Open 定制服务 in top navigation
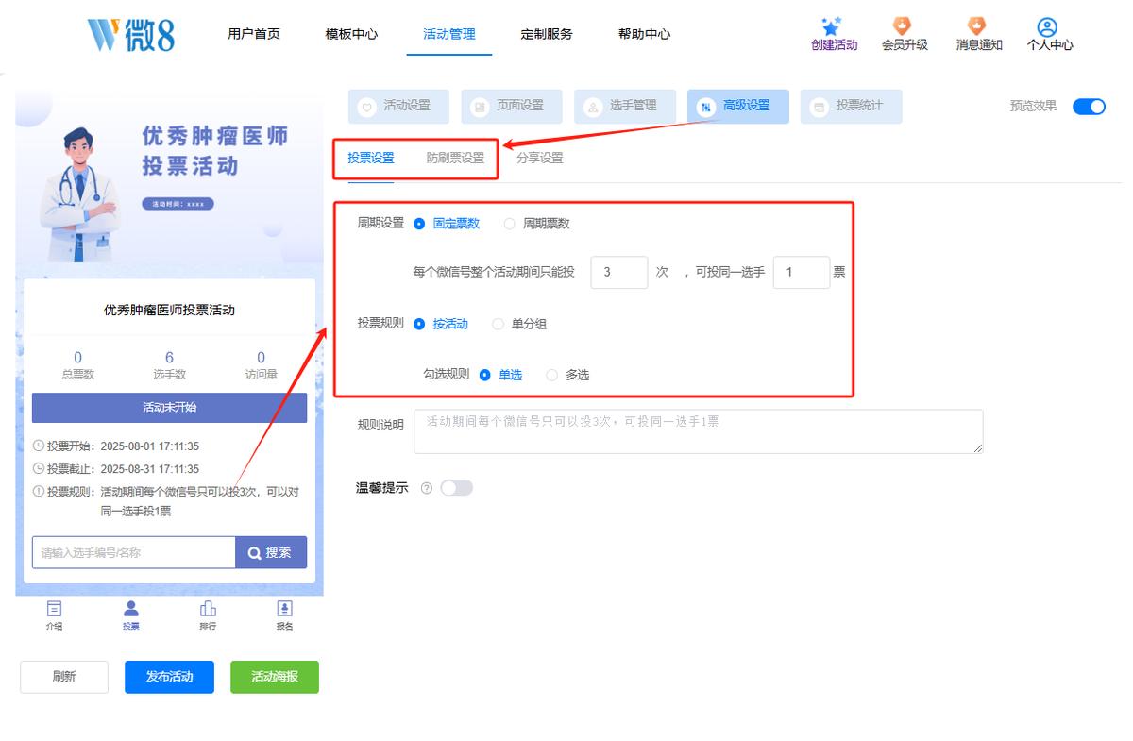This screenshot has width=1133, height=741. [547, 34]
